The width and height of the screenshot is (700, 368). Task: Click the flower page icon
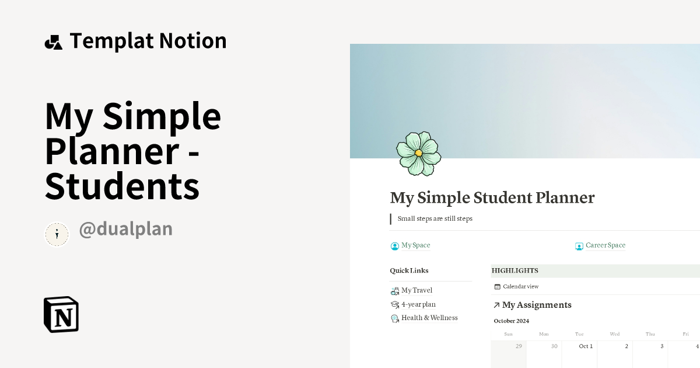418,153
